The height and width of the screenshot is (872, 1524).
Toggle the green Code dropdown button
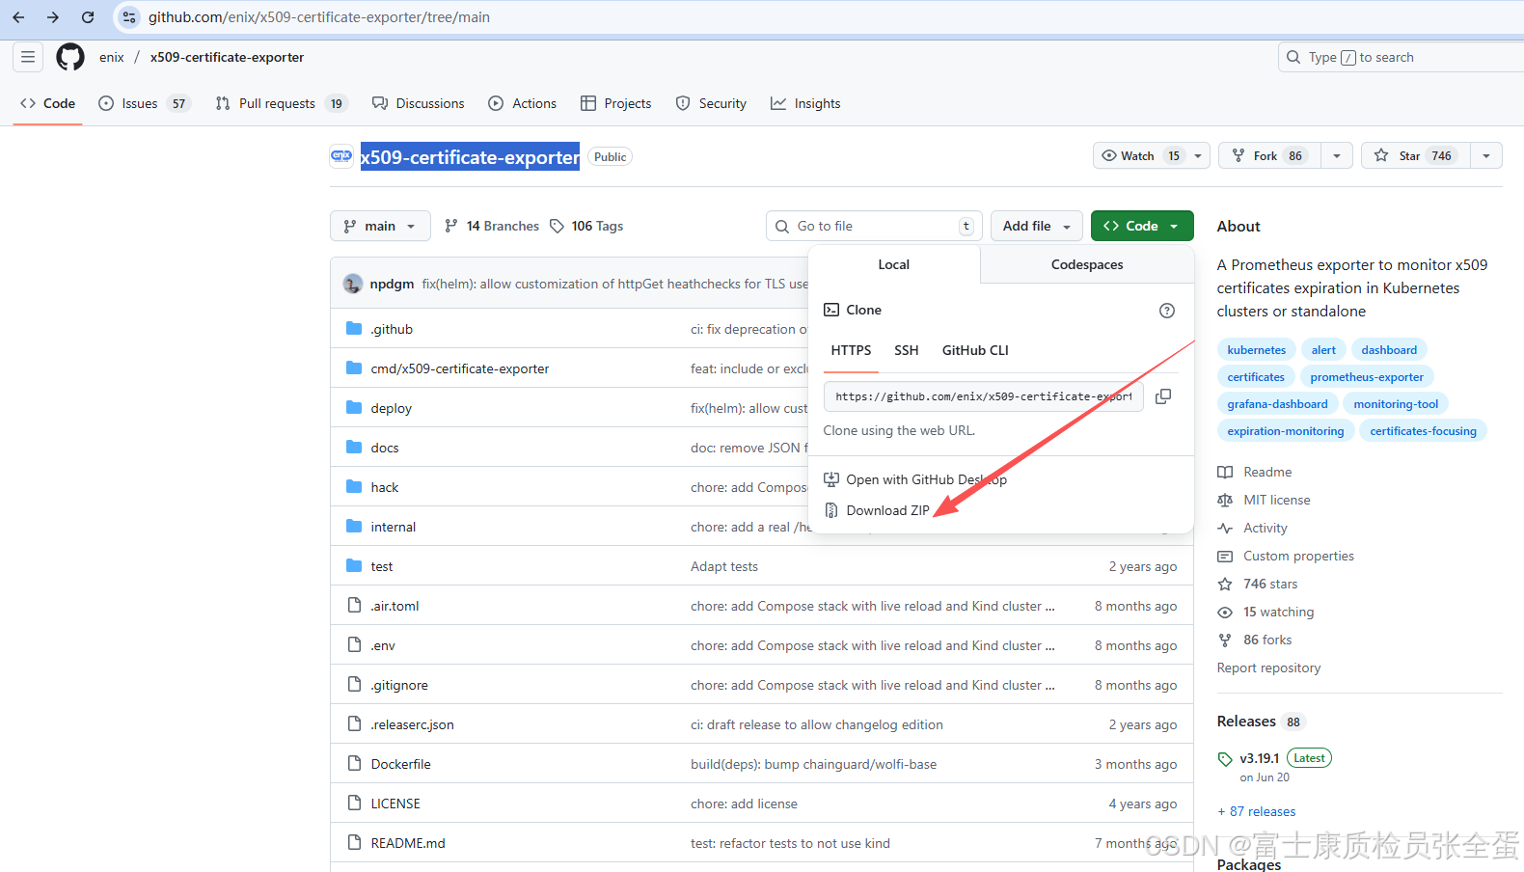1142,226
